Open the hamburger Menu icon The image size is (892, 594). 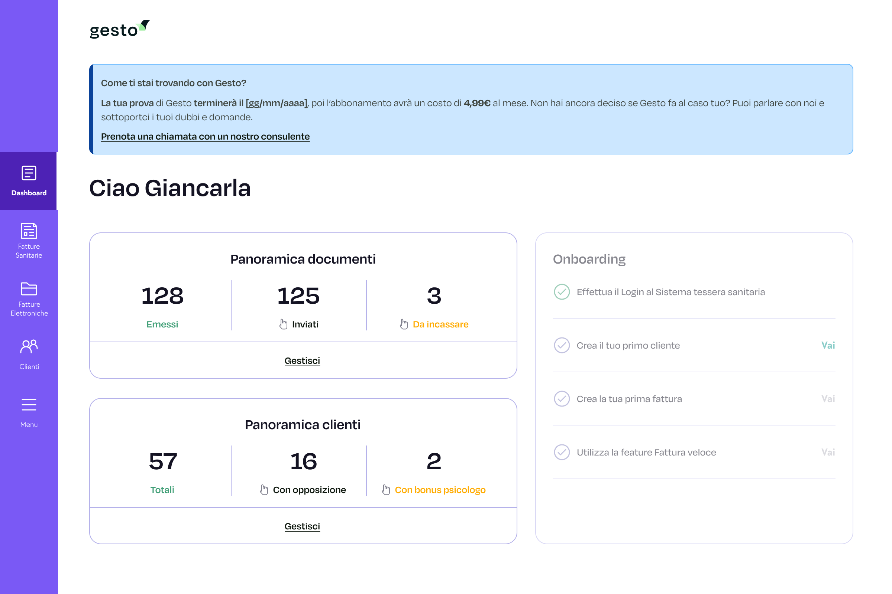click(29, 405)
